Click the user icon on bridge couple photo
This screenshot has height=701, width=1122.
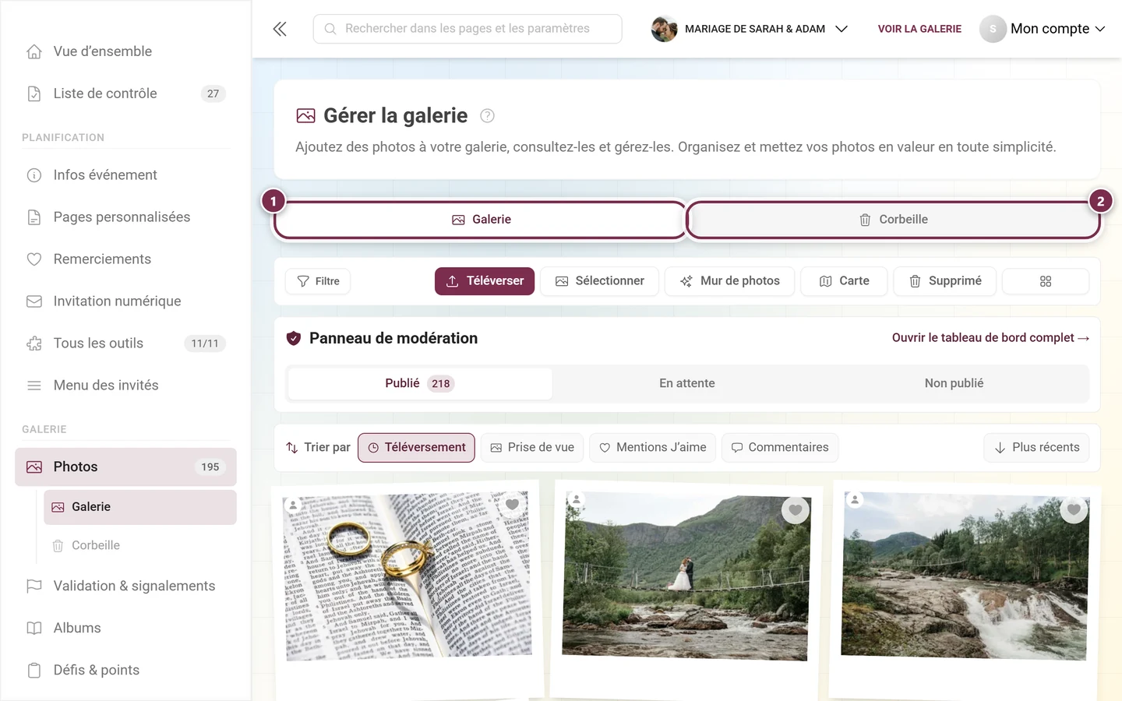pos(576,499)
